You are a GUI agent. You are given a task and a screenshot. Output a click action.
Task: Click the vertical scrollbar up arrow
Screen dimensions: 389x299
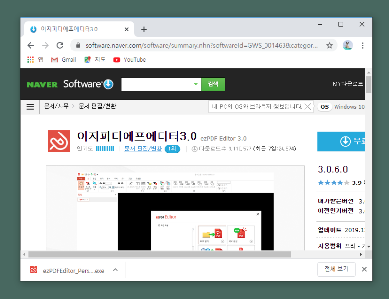click(369, 72)
